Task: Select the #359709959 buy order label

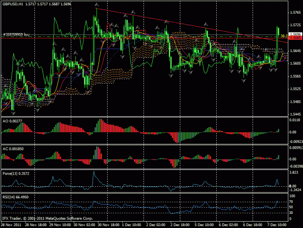Action: tap(16, 35)
